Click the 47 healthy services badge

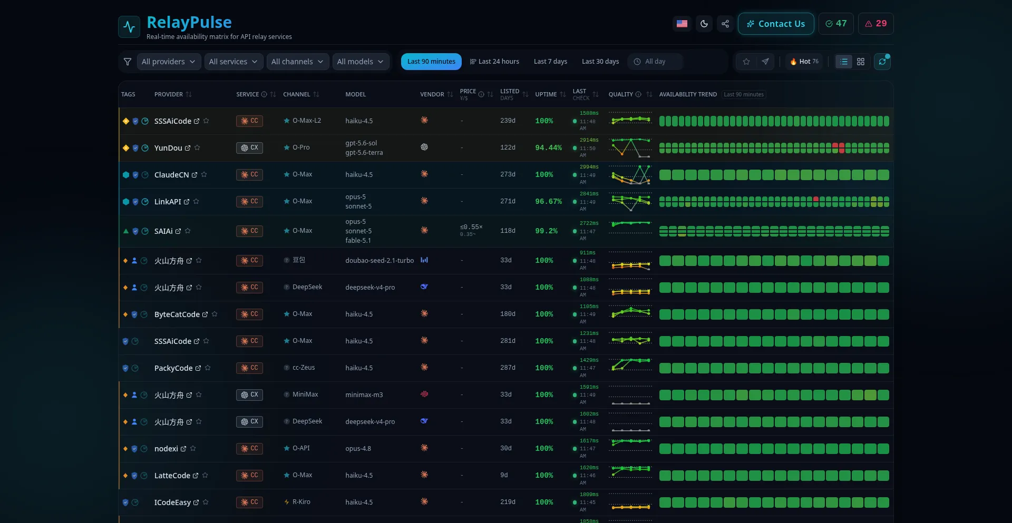coord(836,24)
